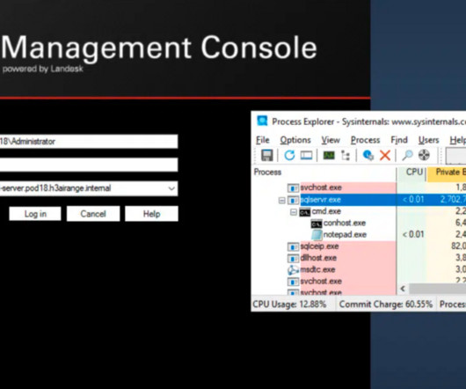Click the Log in button
This screenshot has height=389, width=466.
[x=35, y=214]
